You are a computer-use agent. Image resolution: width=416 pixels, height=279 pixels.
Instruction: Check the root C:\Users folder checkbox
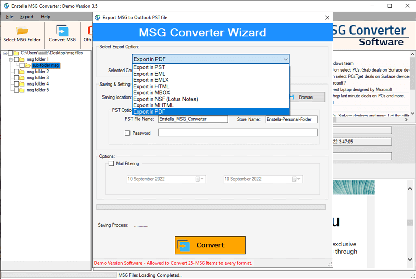click(10, 53)
